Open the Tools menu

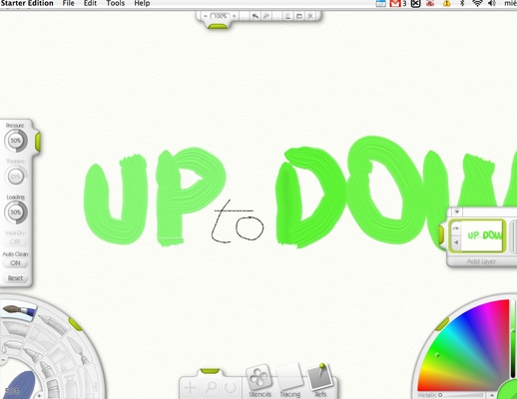point(115,3)
